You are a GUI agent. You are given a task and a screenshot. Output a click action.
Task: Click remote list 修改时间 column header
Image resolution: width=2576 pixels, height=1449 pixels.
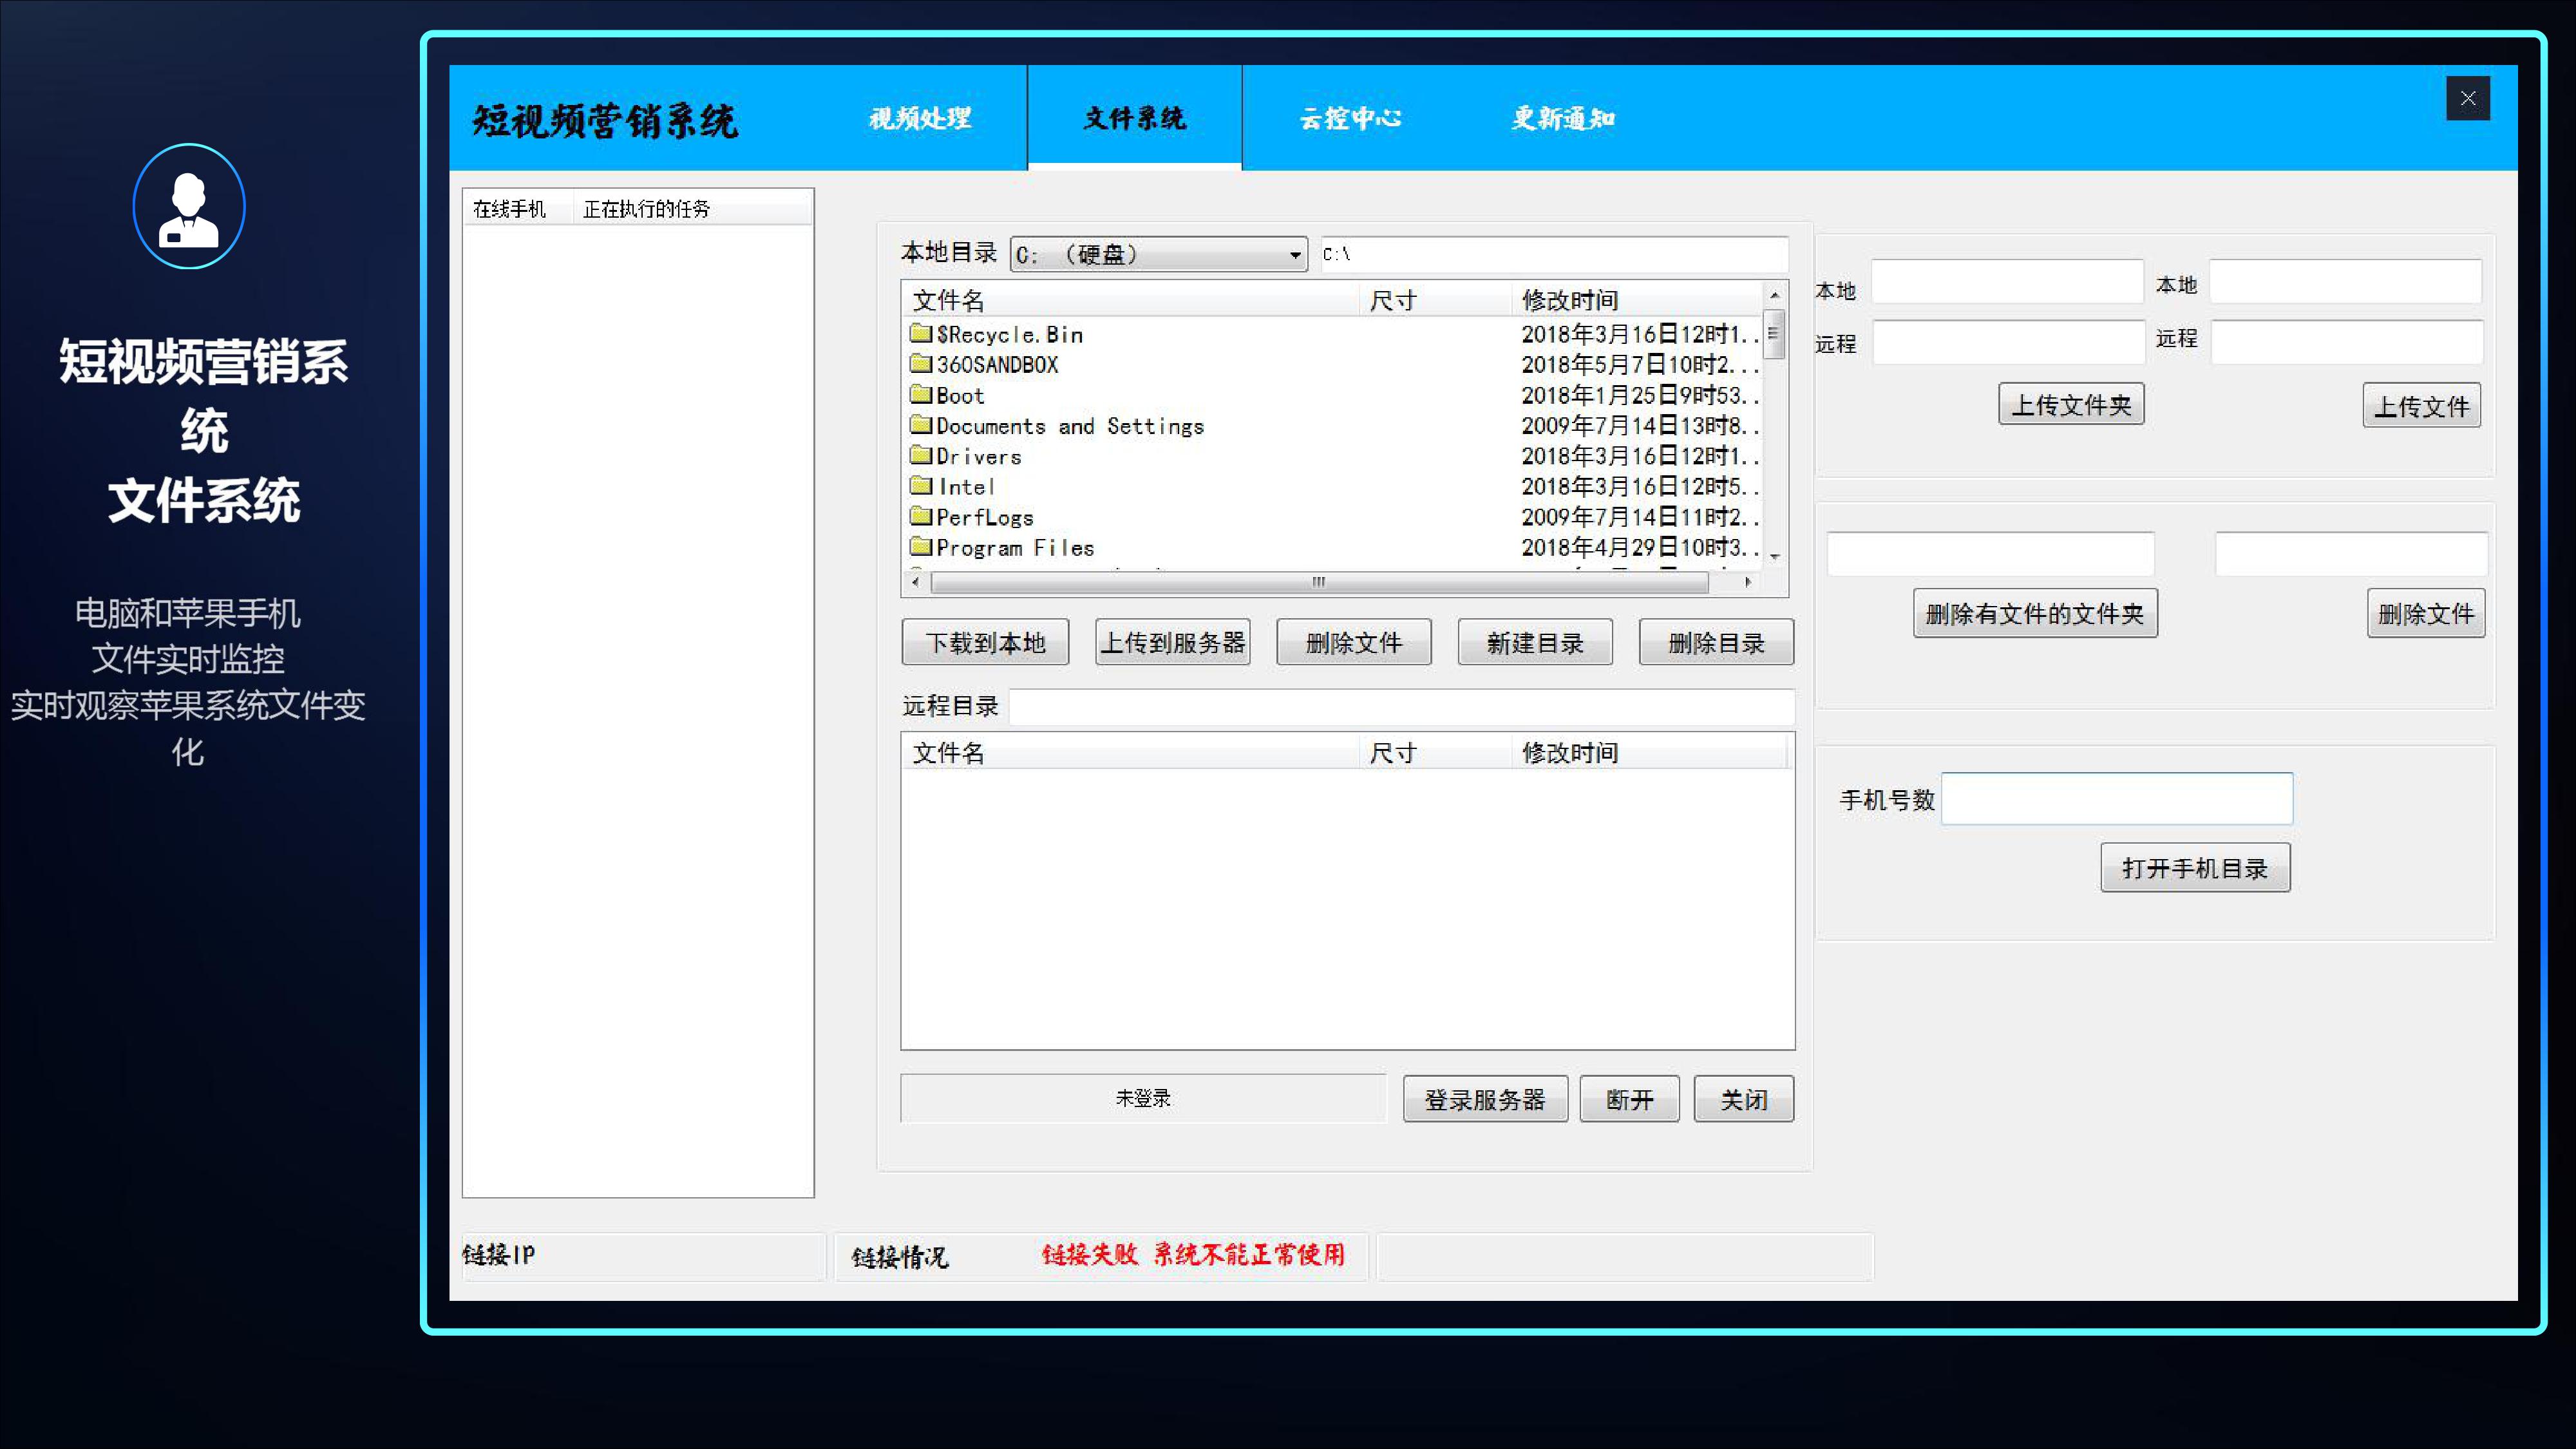(1650, 752)
